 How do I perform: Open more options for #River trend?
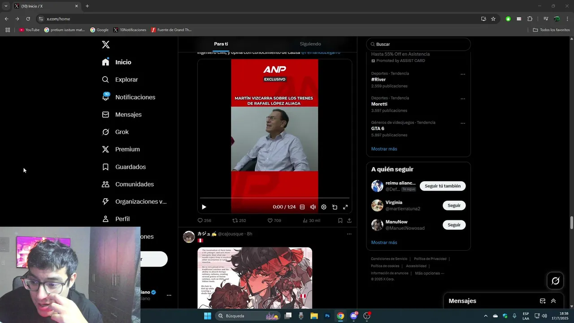(x=463, y=74)
